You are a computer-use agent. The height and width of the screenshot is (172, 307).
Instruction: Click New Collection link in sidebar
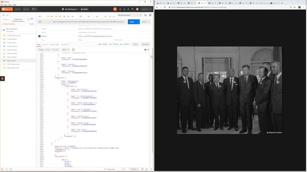tap(9, 24)
